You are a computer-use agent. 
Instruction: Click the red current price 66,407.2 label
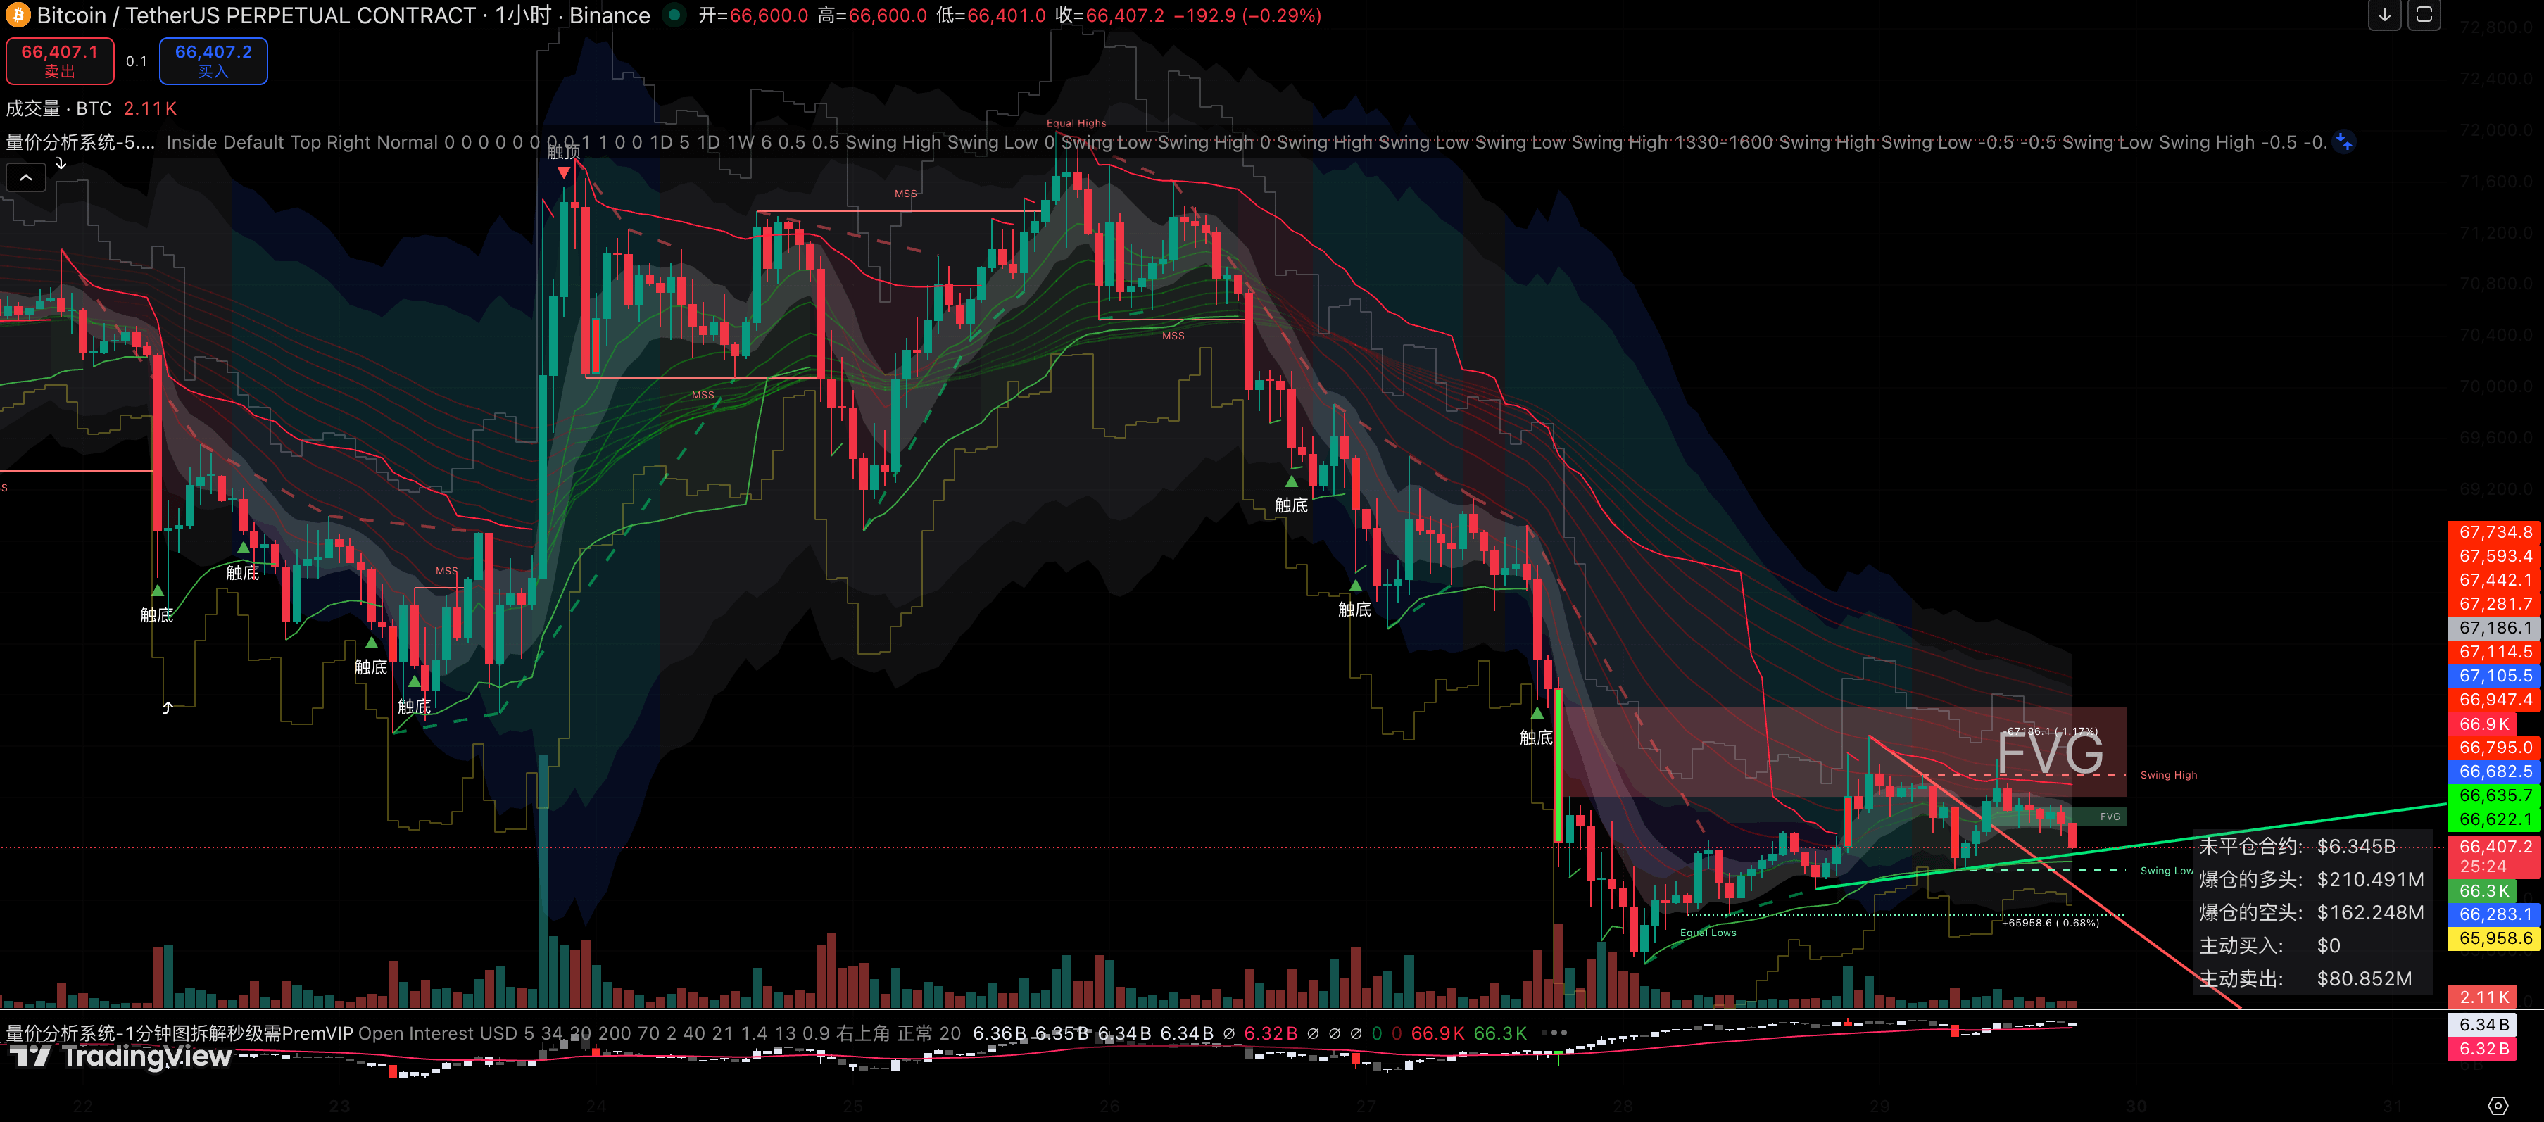[x=2495, y=847]
